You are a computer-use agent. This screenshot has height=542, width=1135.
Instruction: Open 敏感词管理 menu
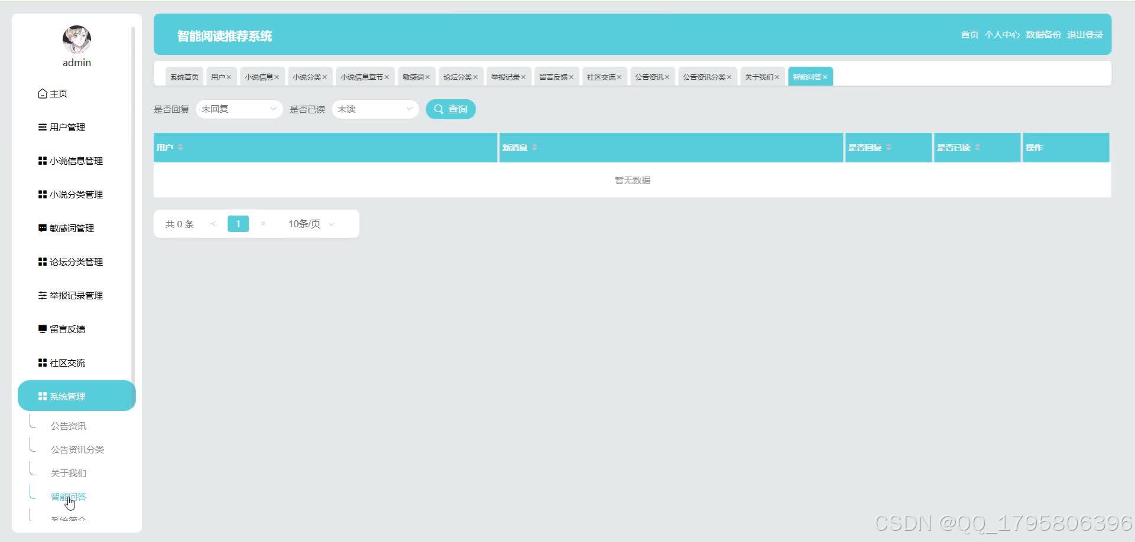point(66,228)
